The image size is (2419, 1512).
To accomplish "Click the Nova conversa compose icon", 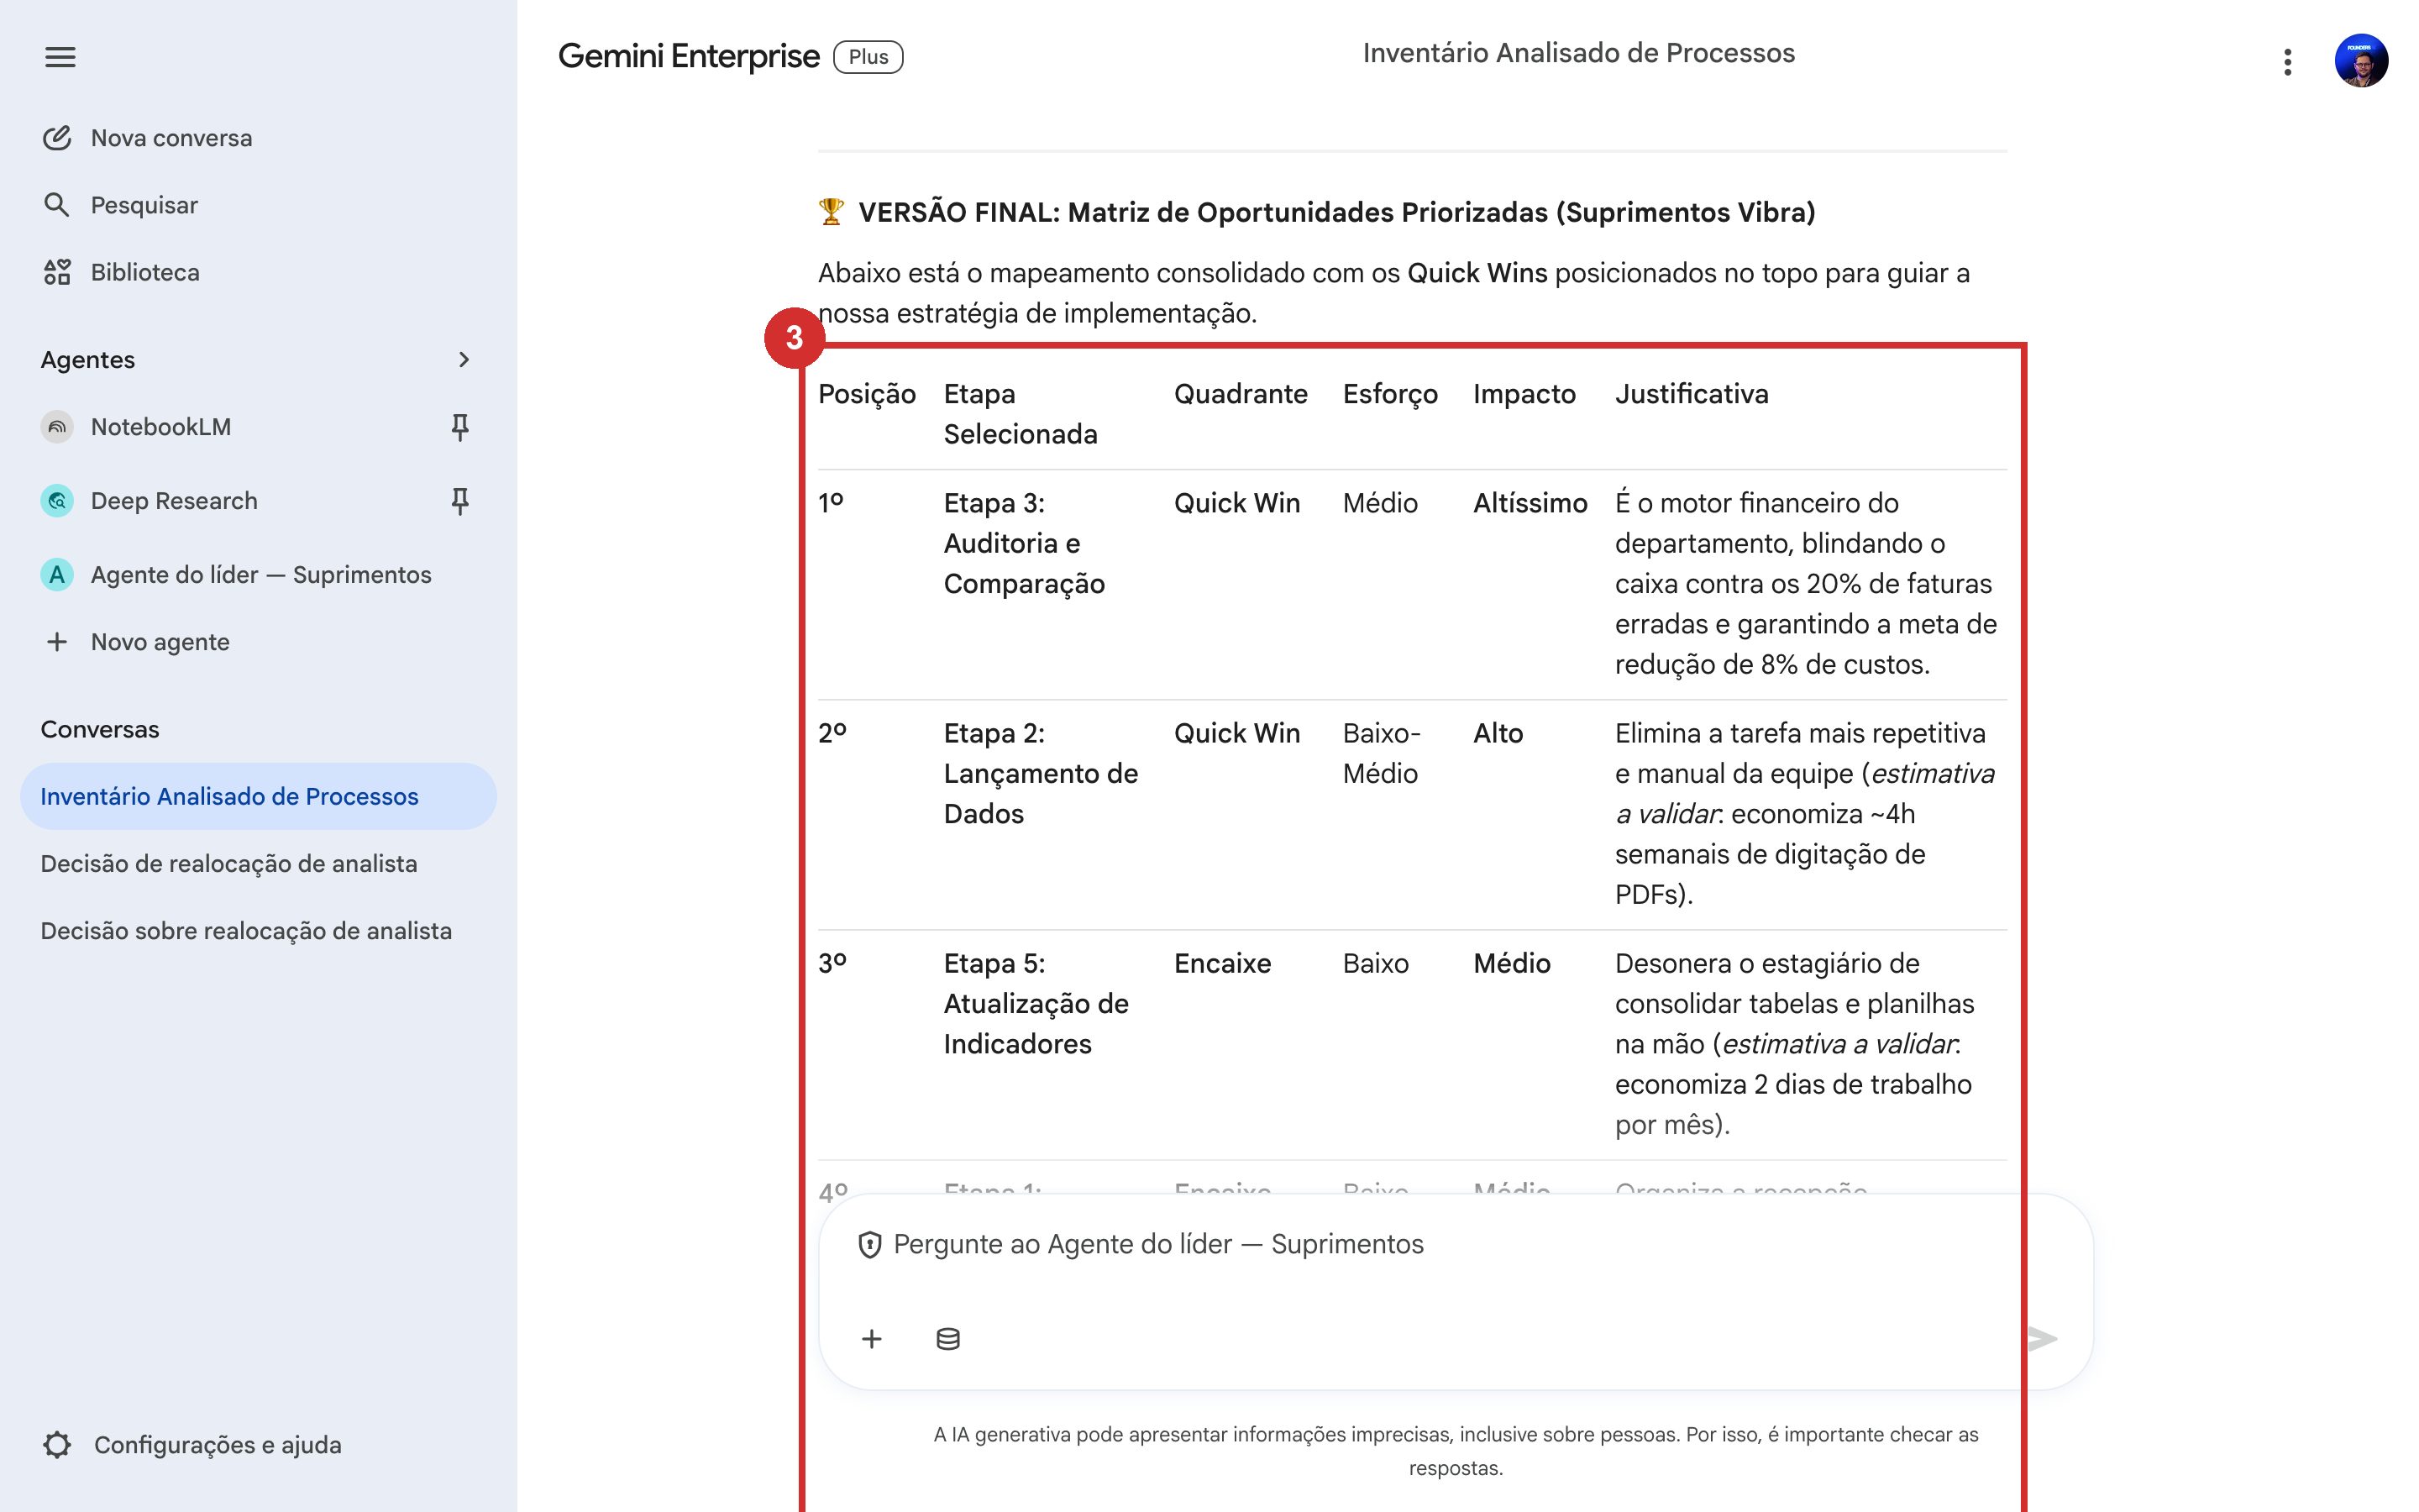I will 57,138.
